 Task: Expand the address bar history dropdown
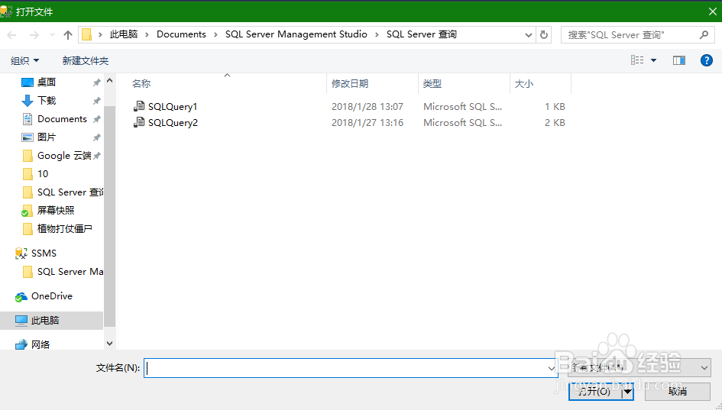pyautogui.click(x=529, y=35)
